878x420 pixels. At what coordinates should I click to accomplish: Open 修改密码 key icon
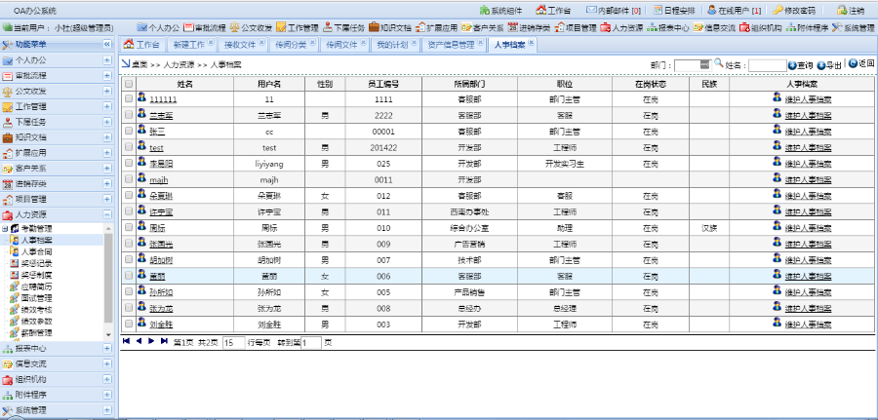(778, 10)
